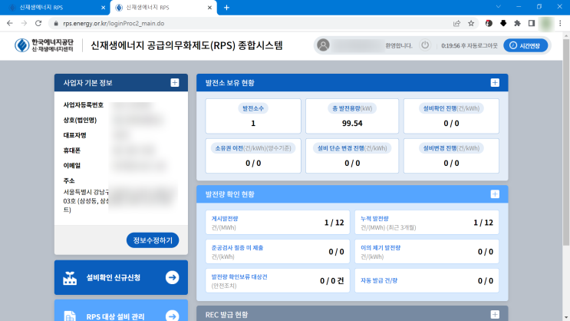Click the 설비 단순 변경 진행 label

(x=352, y=148)
